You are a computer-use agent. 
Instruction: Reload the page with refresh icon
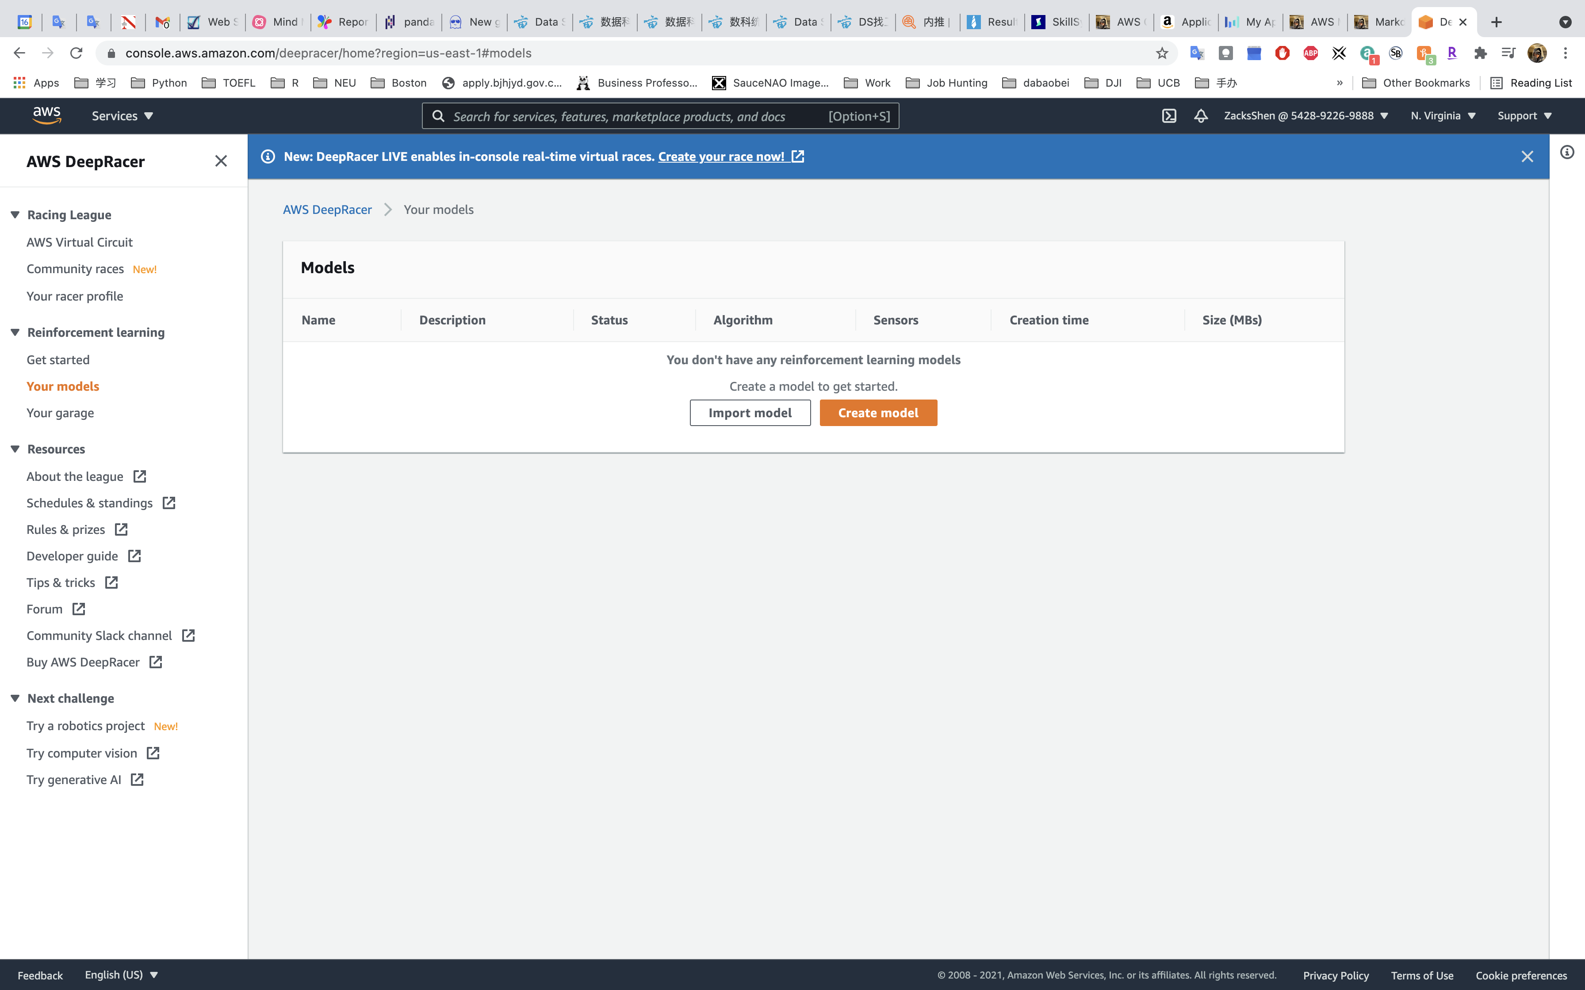click(x=76, y=53)
